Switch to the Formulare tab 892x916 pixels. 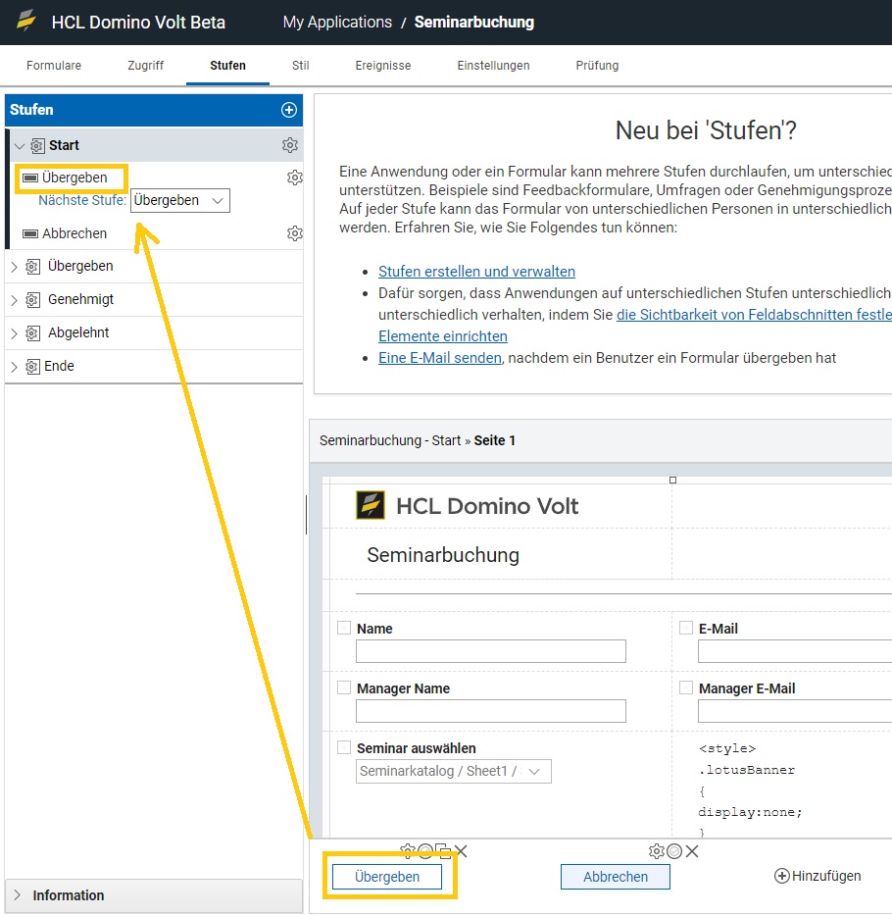[x=54, y=66]
